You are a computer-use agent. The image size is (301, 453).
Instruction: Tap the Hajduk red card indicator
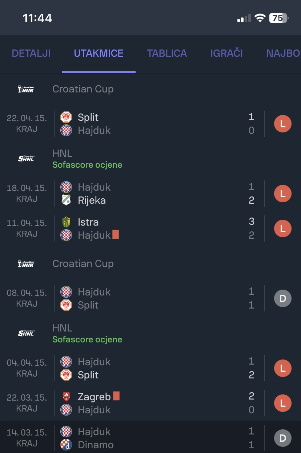click(116, 235)
